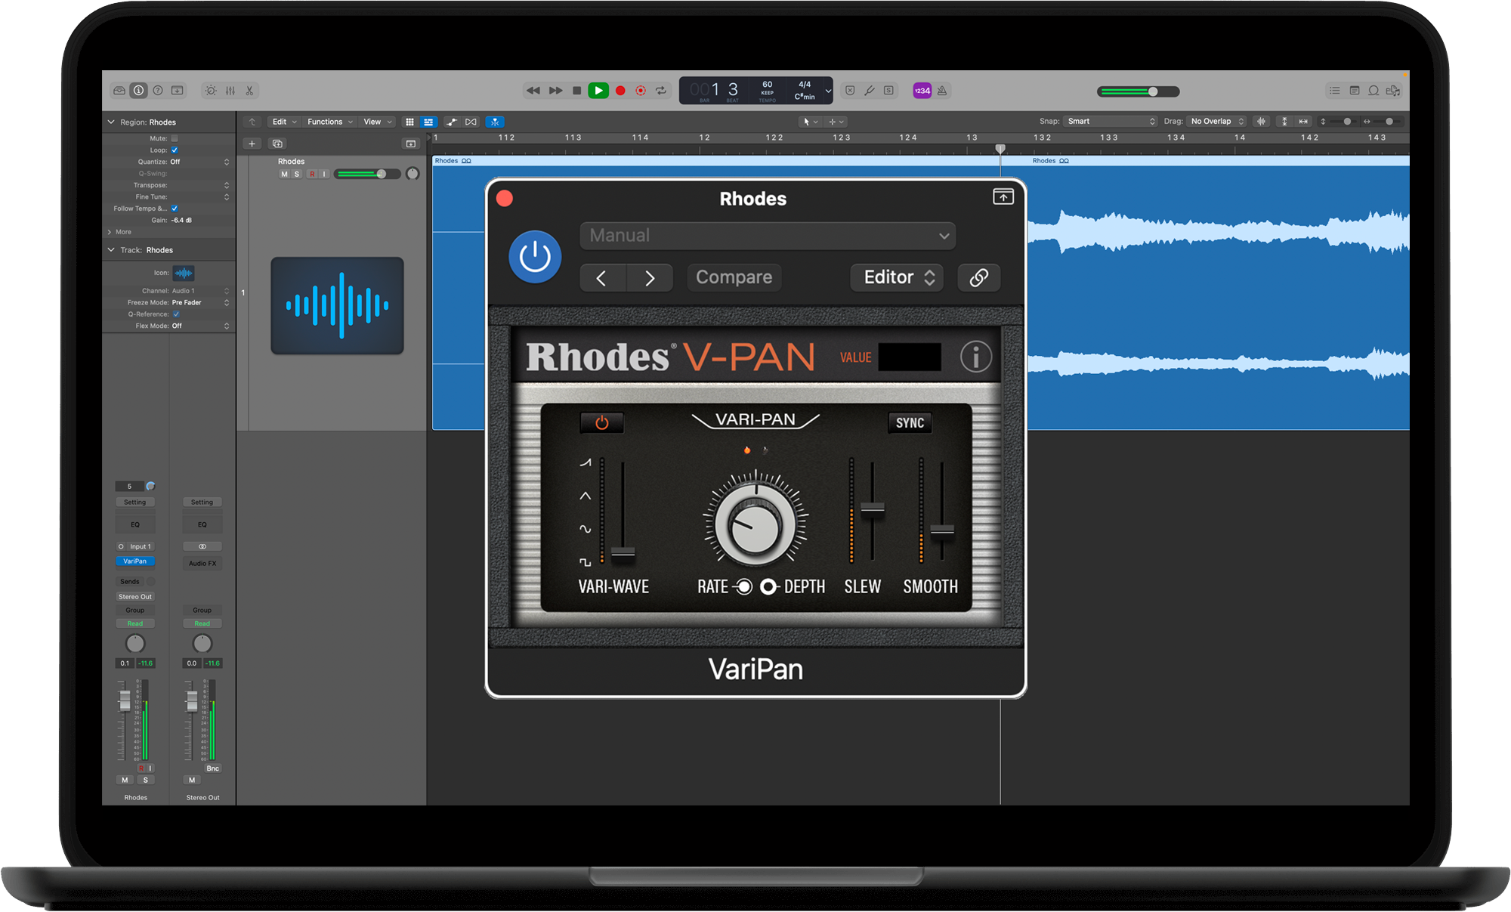Click the Record button in transport
The image size is (1511, 912).
click(x=620, y=91)
